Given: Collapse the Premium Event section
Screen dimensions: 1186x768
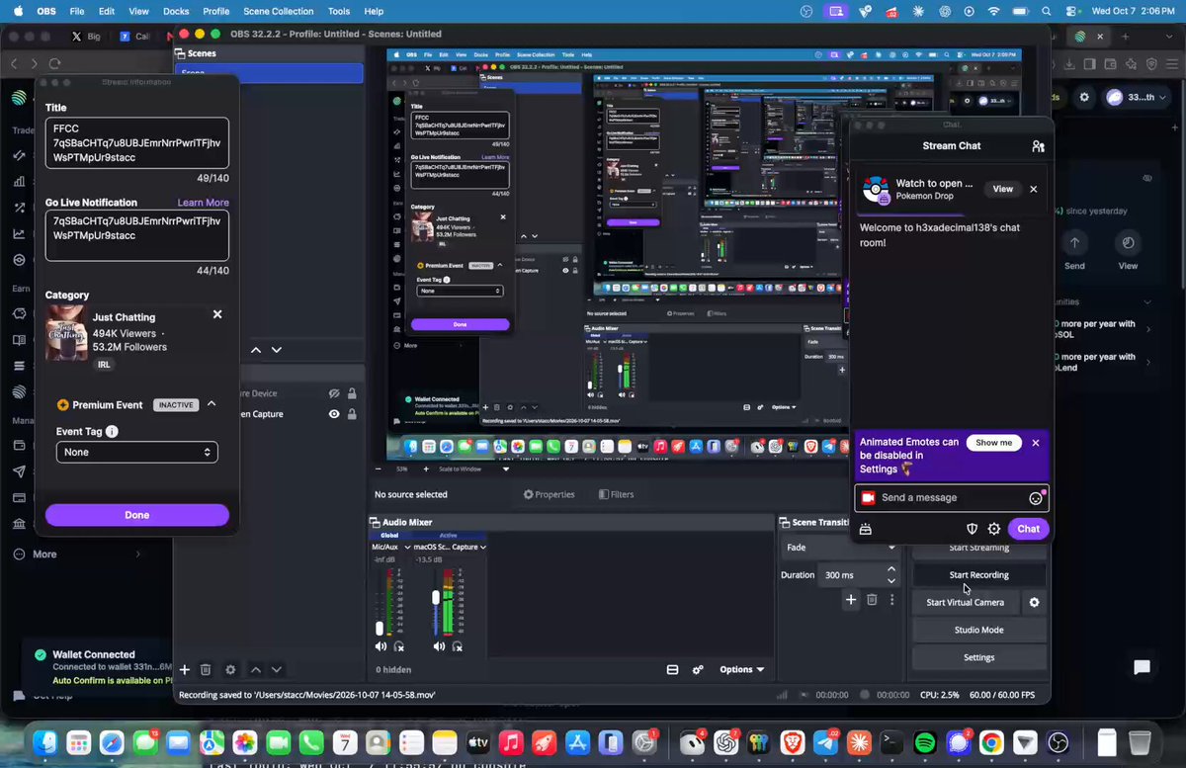Looking at the screenshot, I should click(212, 404).
